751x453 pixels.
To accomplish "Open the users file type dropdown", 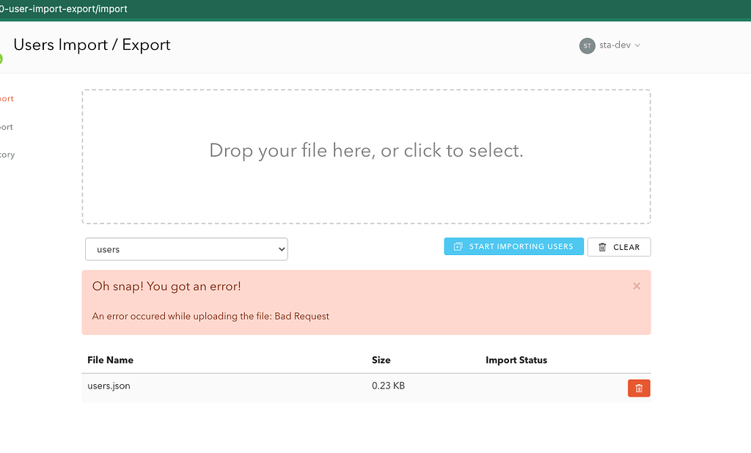I will (x=186, y=249).
